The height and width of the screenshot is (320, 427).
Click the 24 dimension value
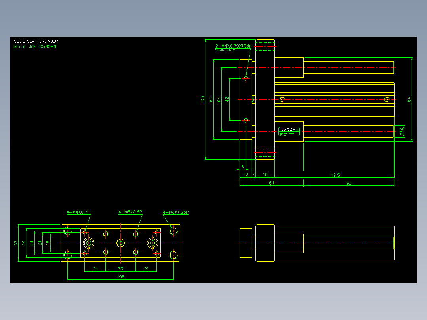[x=32, y=243]
